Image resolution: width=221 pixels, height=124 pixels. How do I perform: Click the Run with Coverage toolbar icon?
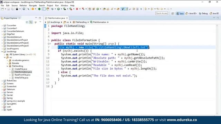pos(65,9)
